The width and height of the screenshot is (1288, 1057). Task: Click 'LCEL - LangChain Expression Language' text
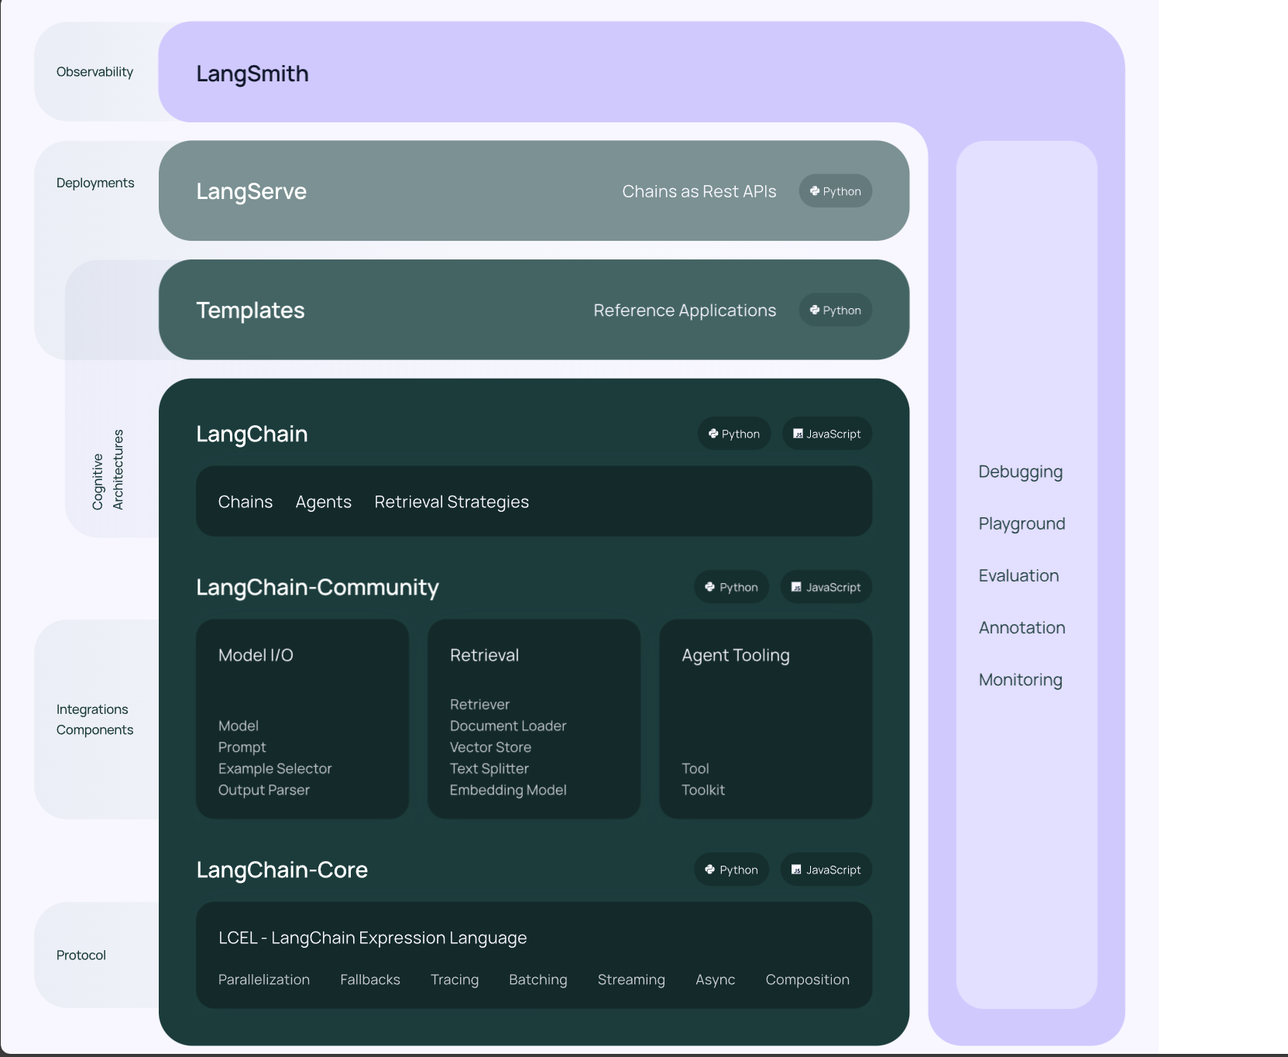click(373, 938)
